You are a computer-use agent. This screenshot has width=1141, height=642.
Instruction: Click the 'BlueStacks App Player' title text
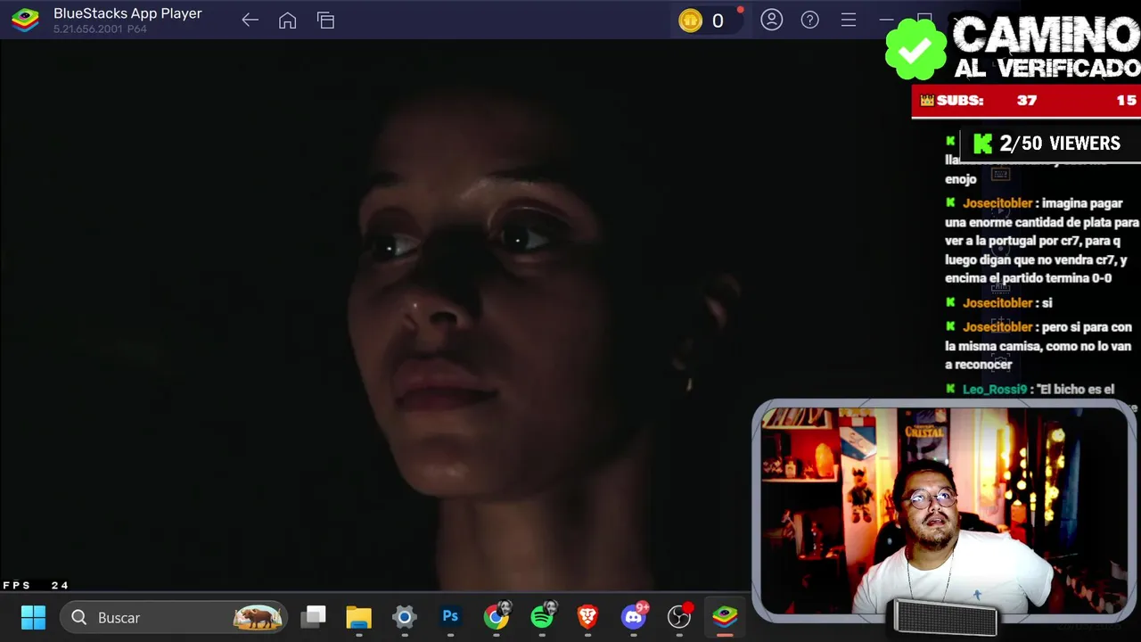coord(127,13)
